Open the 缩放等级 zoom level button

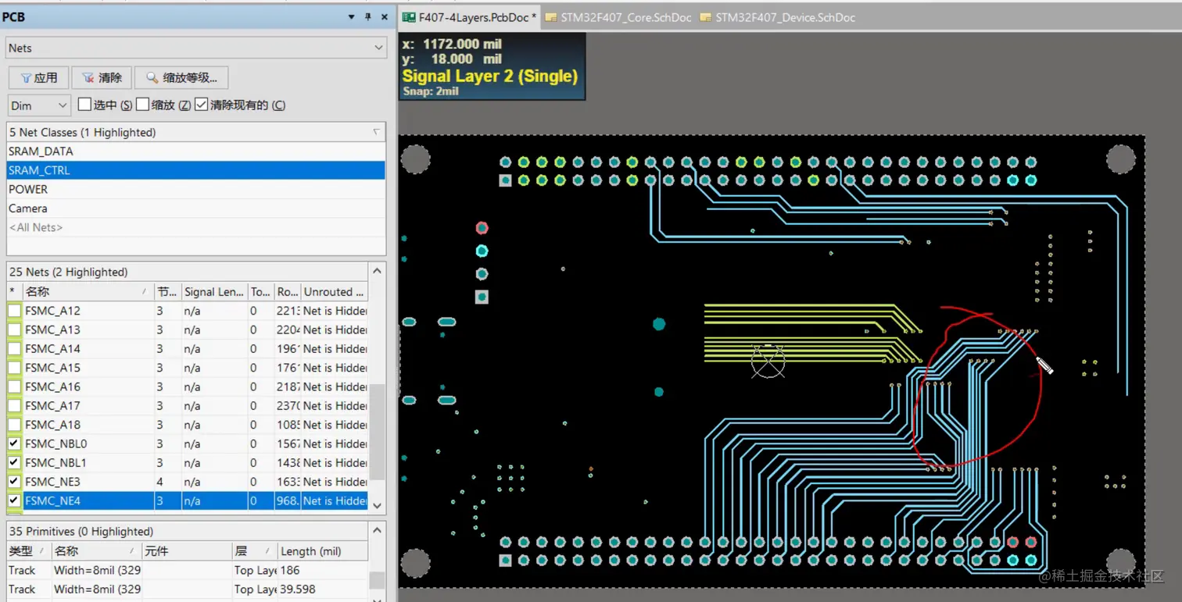coord(181,78)
